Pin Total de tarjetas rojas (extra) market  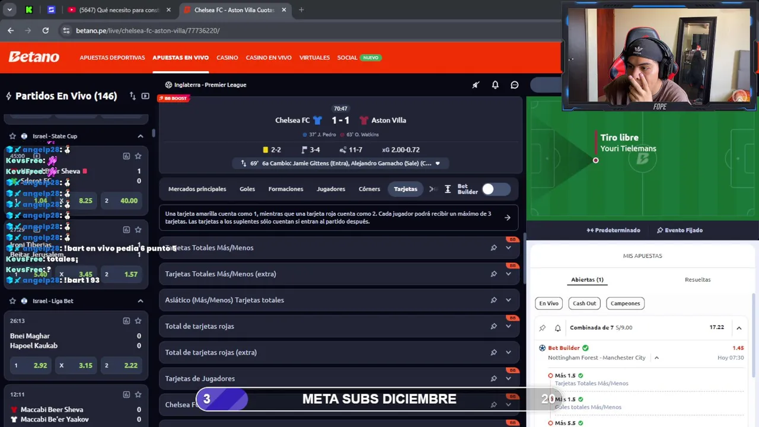tap(493, 352)
